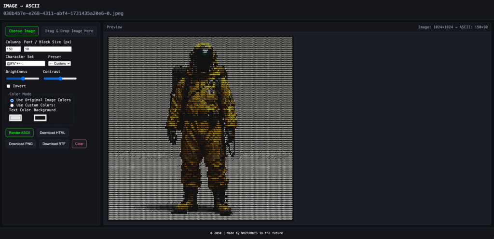Edit the Character Set text field
Viewport: 494px width, 239px height.
pos(25,64)
